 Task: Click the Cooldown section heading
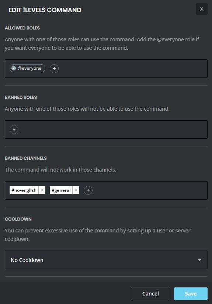point(18,219)
